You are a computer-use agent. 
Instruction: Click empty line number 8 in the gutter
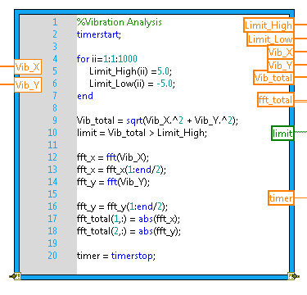[x=55, y=108]
